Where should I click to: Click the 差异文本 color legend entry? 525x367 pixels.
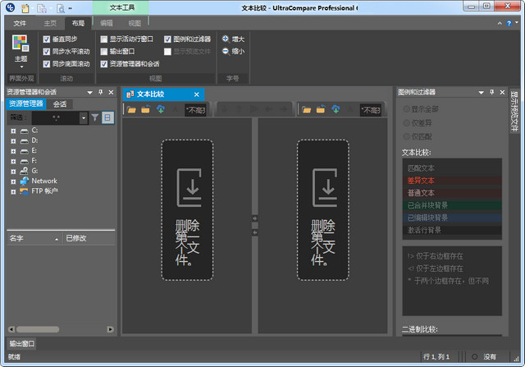[422, 181]
